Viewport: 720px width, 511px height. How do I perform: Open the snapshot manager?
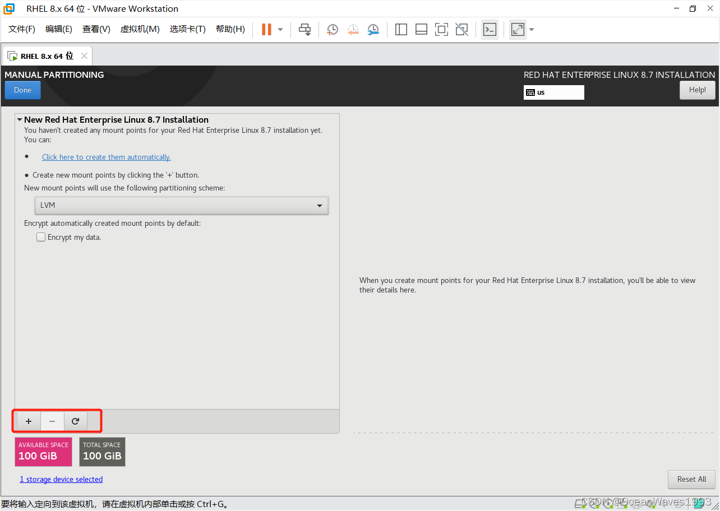(373, 30)
